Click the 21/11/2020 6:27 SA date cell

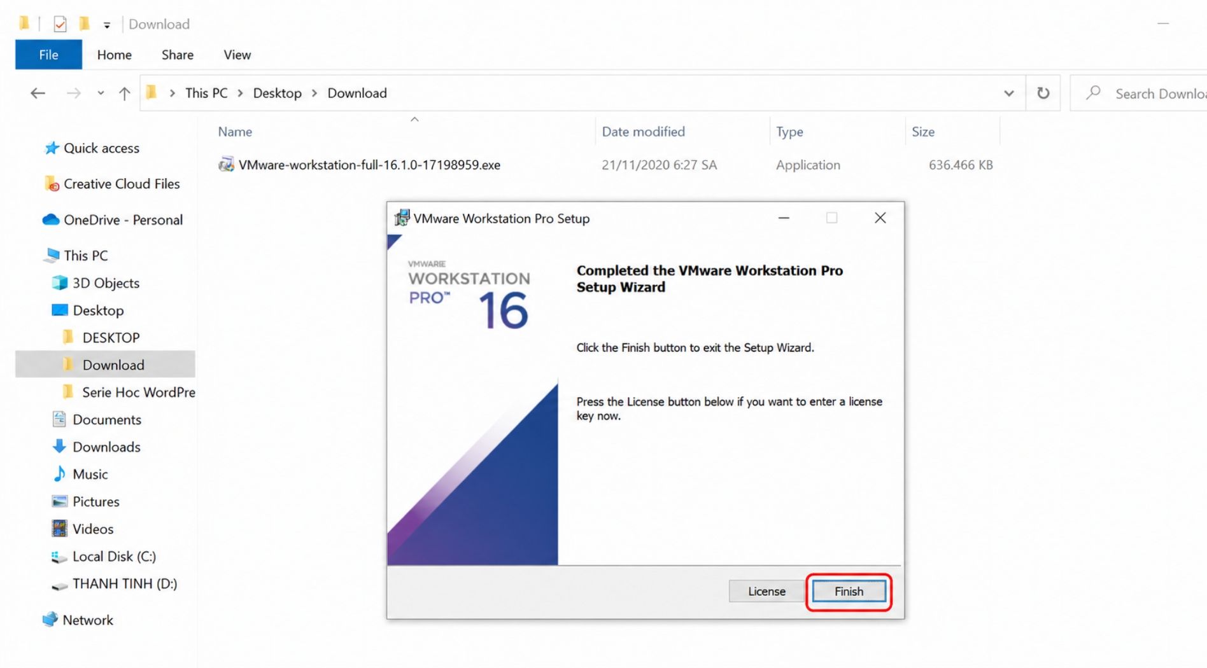(x=660, y=165)
